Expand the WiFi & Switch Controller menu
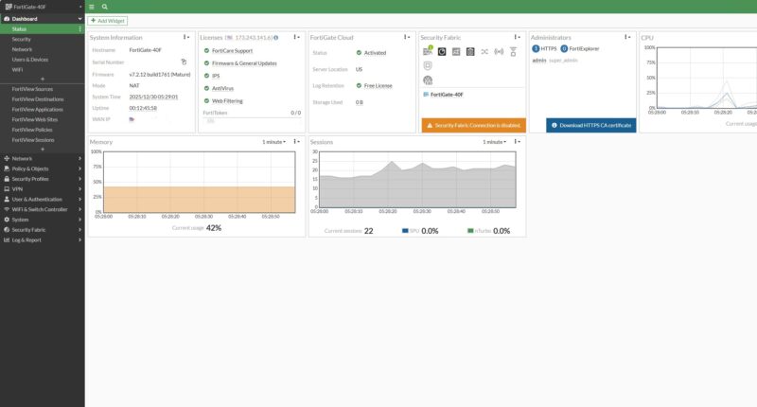This screenshot has width=757, height=407. click(x=42, y=209)
